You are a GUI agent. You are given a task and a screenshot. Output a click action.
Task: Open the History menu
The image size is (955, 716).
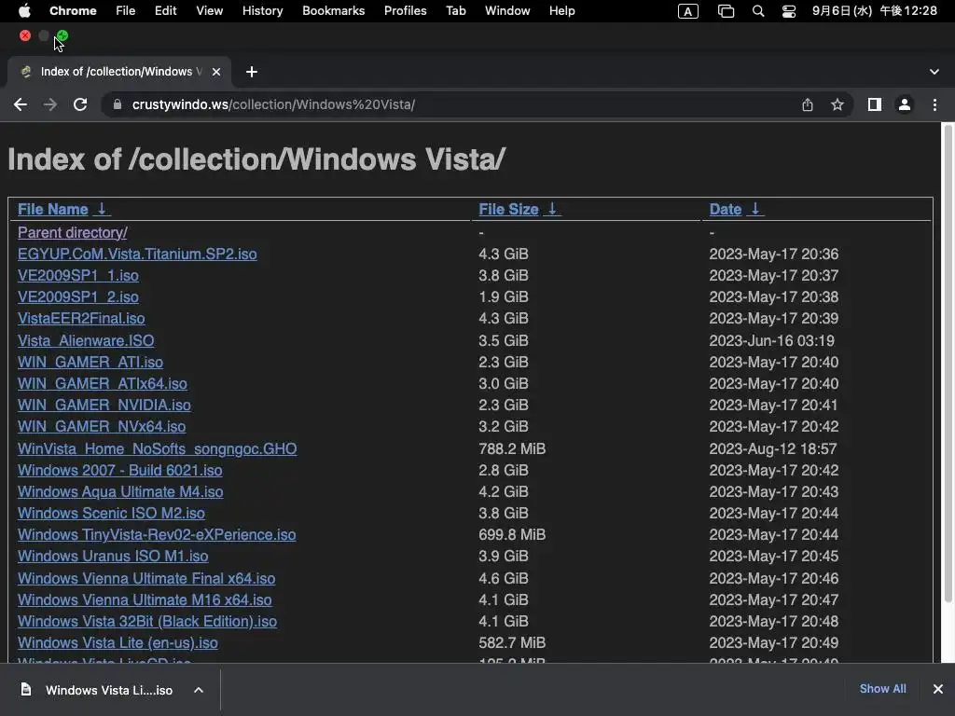pos(262,11)
